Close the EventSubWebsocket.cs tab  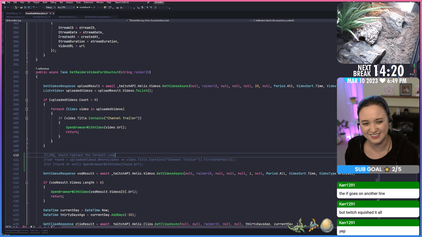pos(53,13)
